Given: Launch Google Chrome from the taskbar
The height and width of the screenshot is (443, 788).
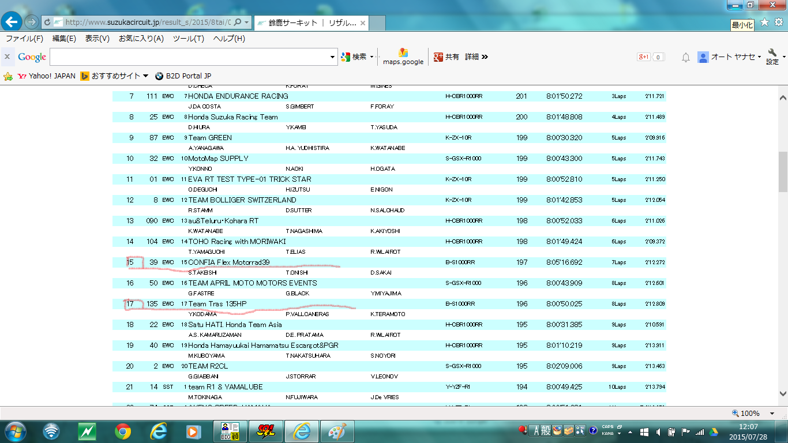Looking at the screenshot, I should (122, 431).
